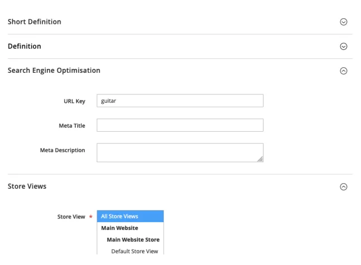
Task: Expand the Short Definition chevron icon
Action: 343,22
